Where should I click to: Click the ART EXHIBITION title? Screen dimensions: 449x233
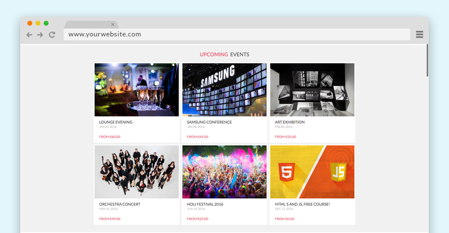point(290,122)
